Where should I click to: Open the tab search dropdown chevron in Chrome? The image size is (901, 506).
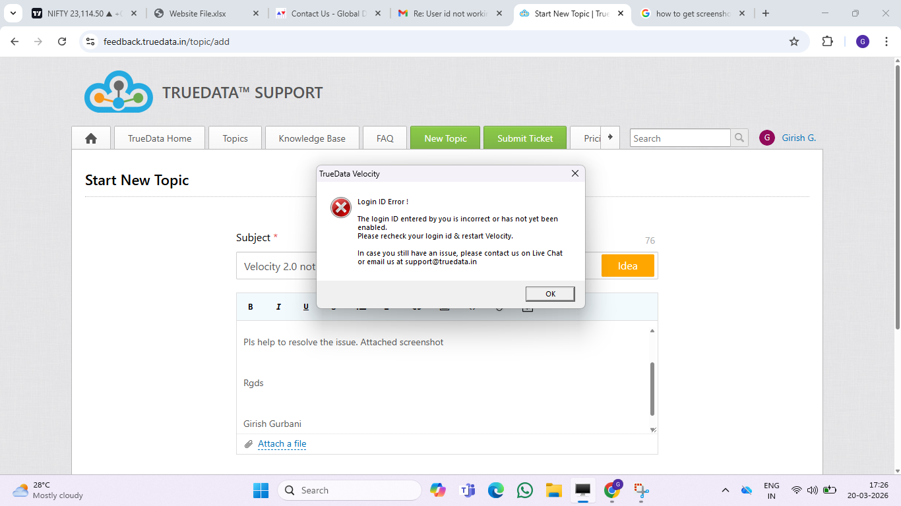click(x=13, y=13)
